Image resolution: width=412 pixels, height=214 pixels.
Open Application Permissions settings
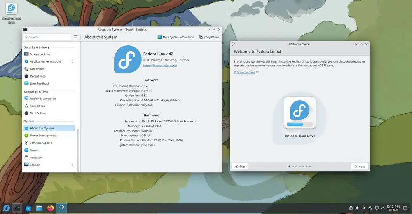pyautogui.click(x=49, y=61)
